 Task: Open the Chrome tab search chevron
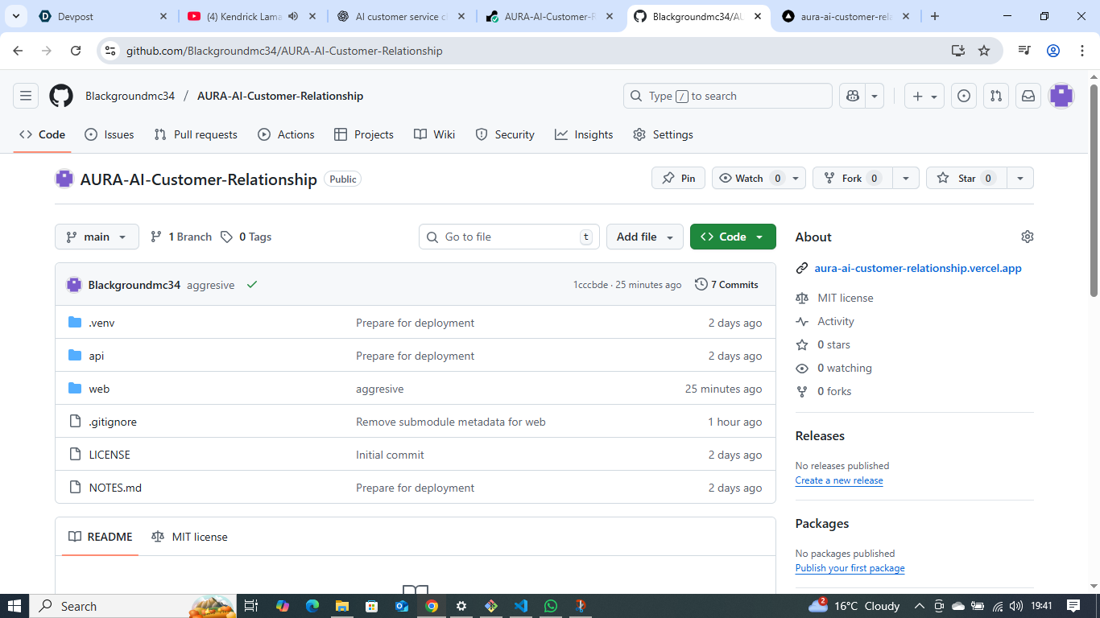[15, 16]
